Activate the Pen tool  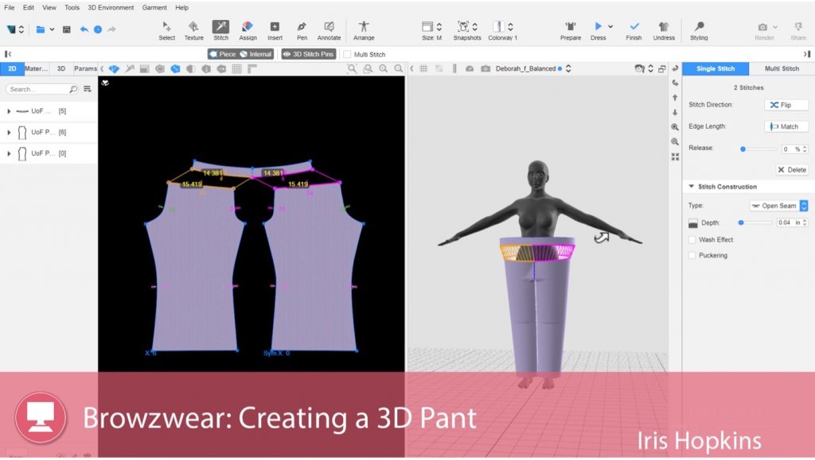(302, 28)
